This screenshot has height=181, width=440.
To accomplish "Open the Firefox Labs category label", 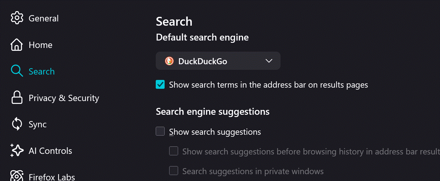I will pos(52,177).
